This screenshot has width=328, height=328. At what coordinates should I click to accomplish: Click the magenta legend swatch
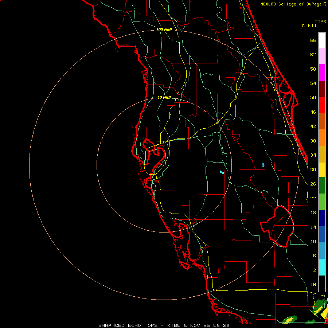coord(322,73)
